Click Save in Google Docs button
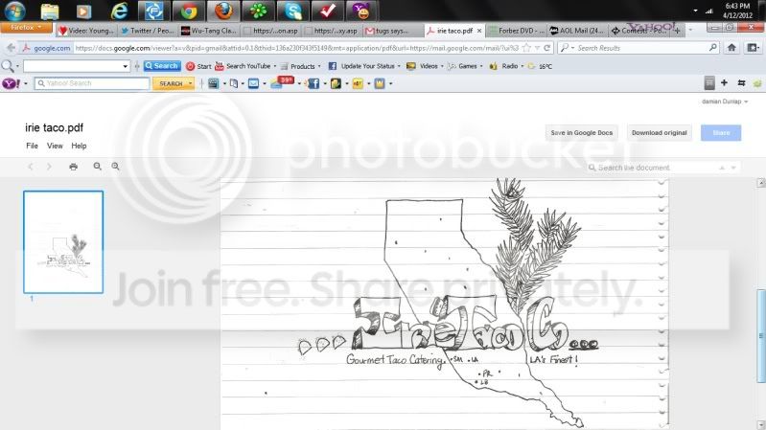Screen dimensions: 766x430 [x=581, y=133]
